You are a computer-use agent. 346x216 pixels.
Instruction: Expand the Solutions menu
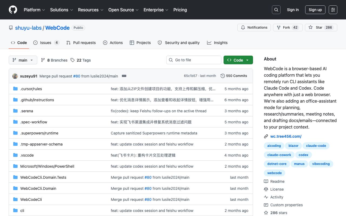tap(62, 10)
